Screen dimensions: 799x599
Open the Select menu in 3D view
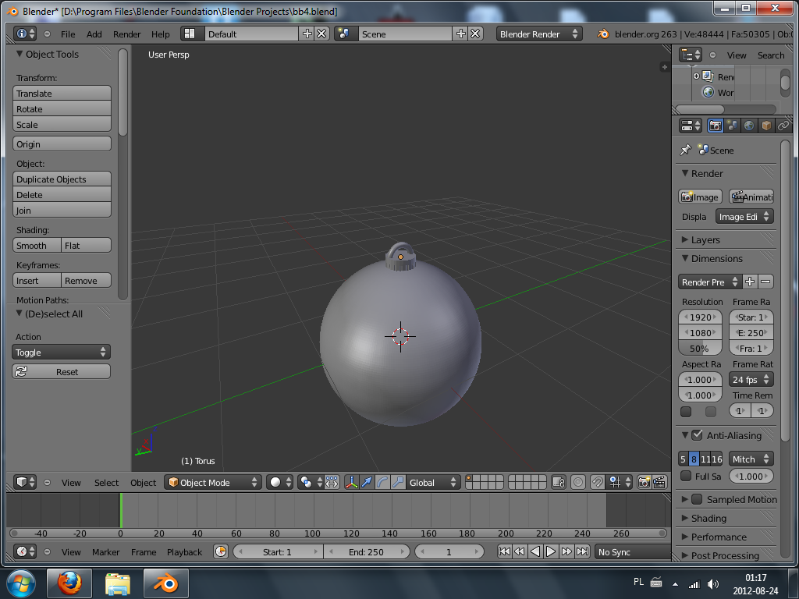click(106, 482)
